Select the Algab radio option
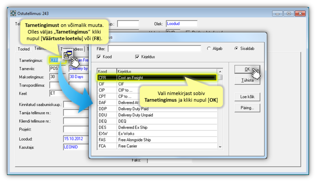316x182 pixels. [209, 48]
